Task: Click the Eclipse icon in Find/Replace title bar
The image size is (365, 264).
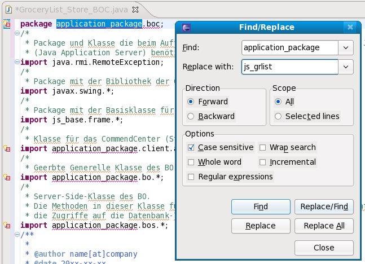Action: tap(187, 27)
